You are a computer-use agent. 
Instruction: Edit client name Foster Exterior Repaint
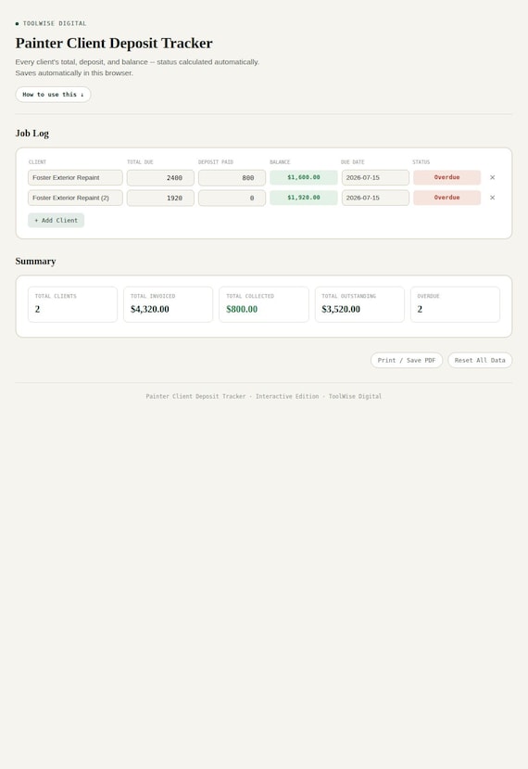tap(75, 177)
